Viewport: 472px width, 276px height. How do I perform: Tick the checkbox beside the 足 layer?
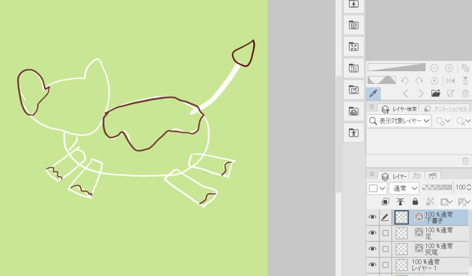[385, 233]
